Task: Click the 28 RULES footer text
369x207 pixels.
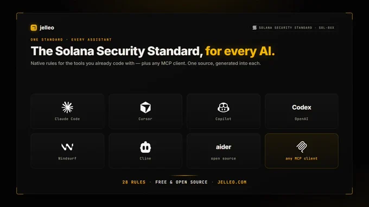Action: click(x=134, y=182)
